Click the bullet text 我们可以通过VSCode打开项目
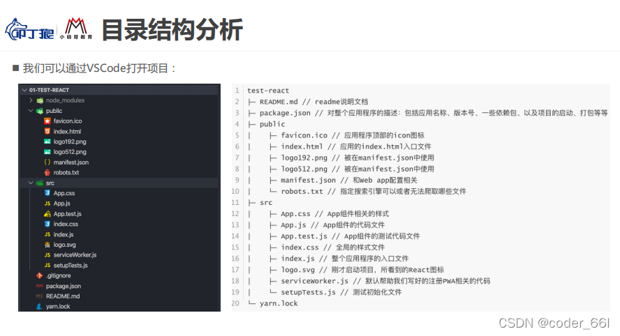Viewport: 620px width, 336px height. [96, 68]
